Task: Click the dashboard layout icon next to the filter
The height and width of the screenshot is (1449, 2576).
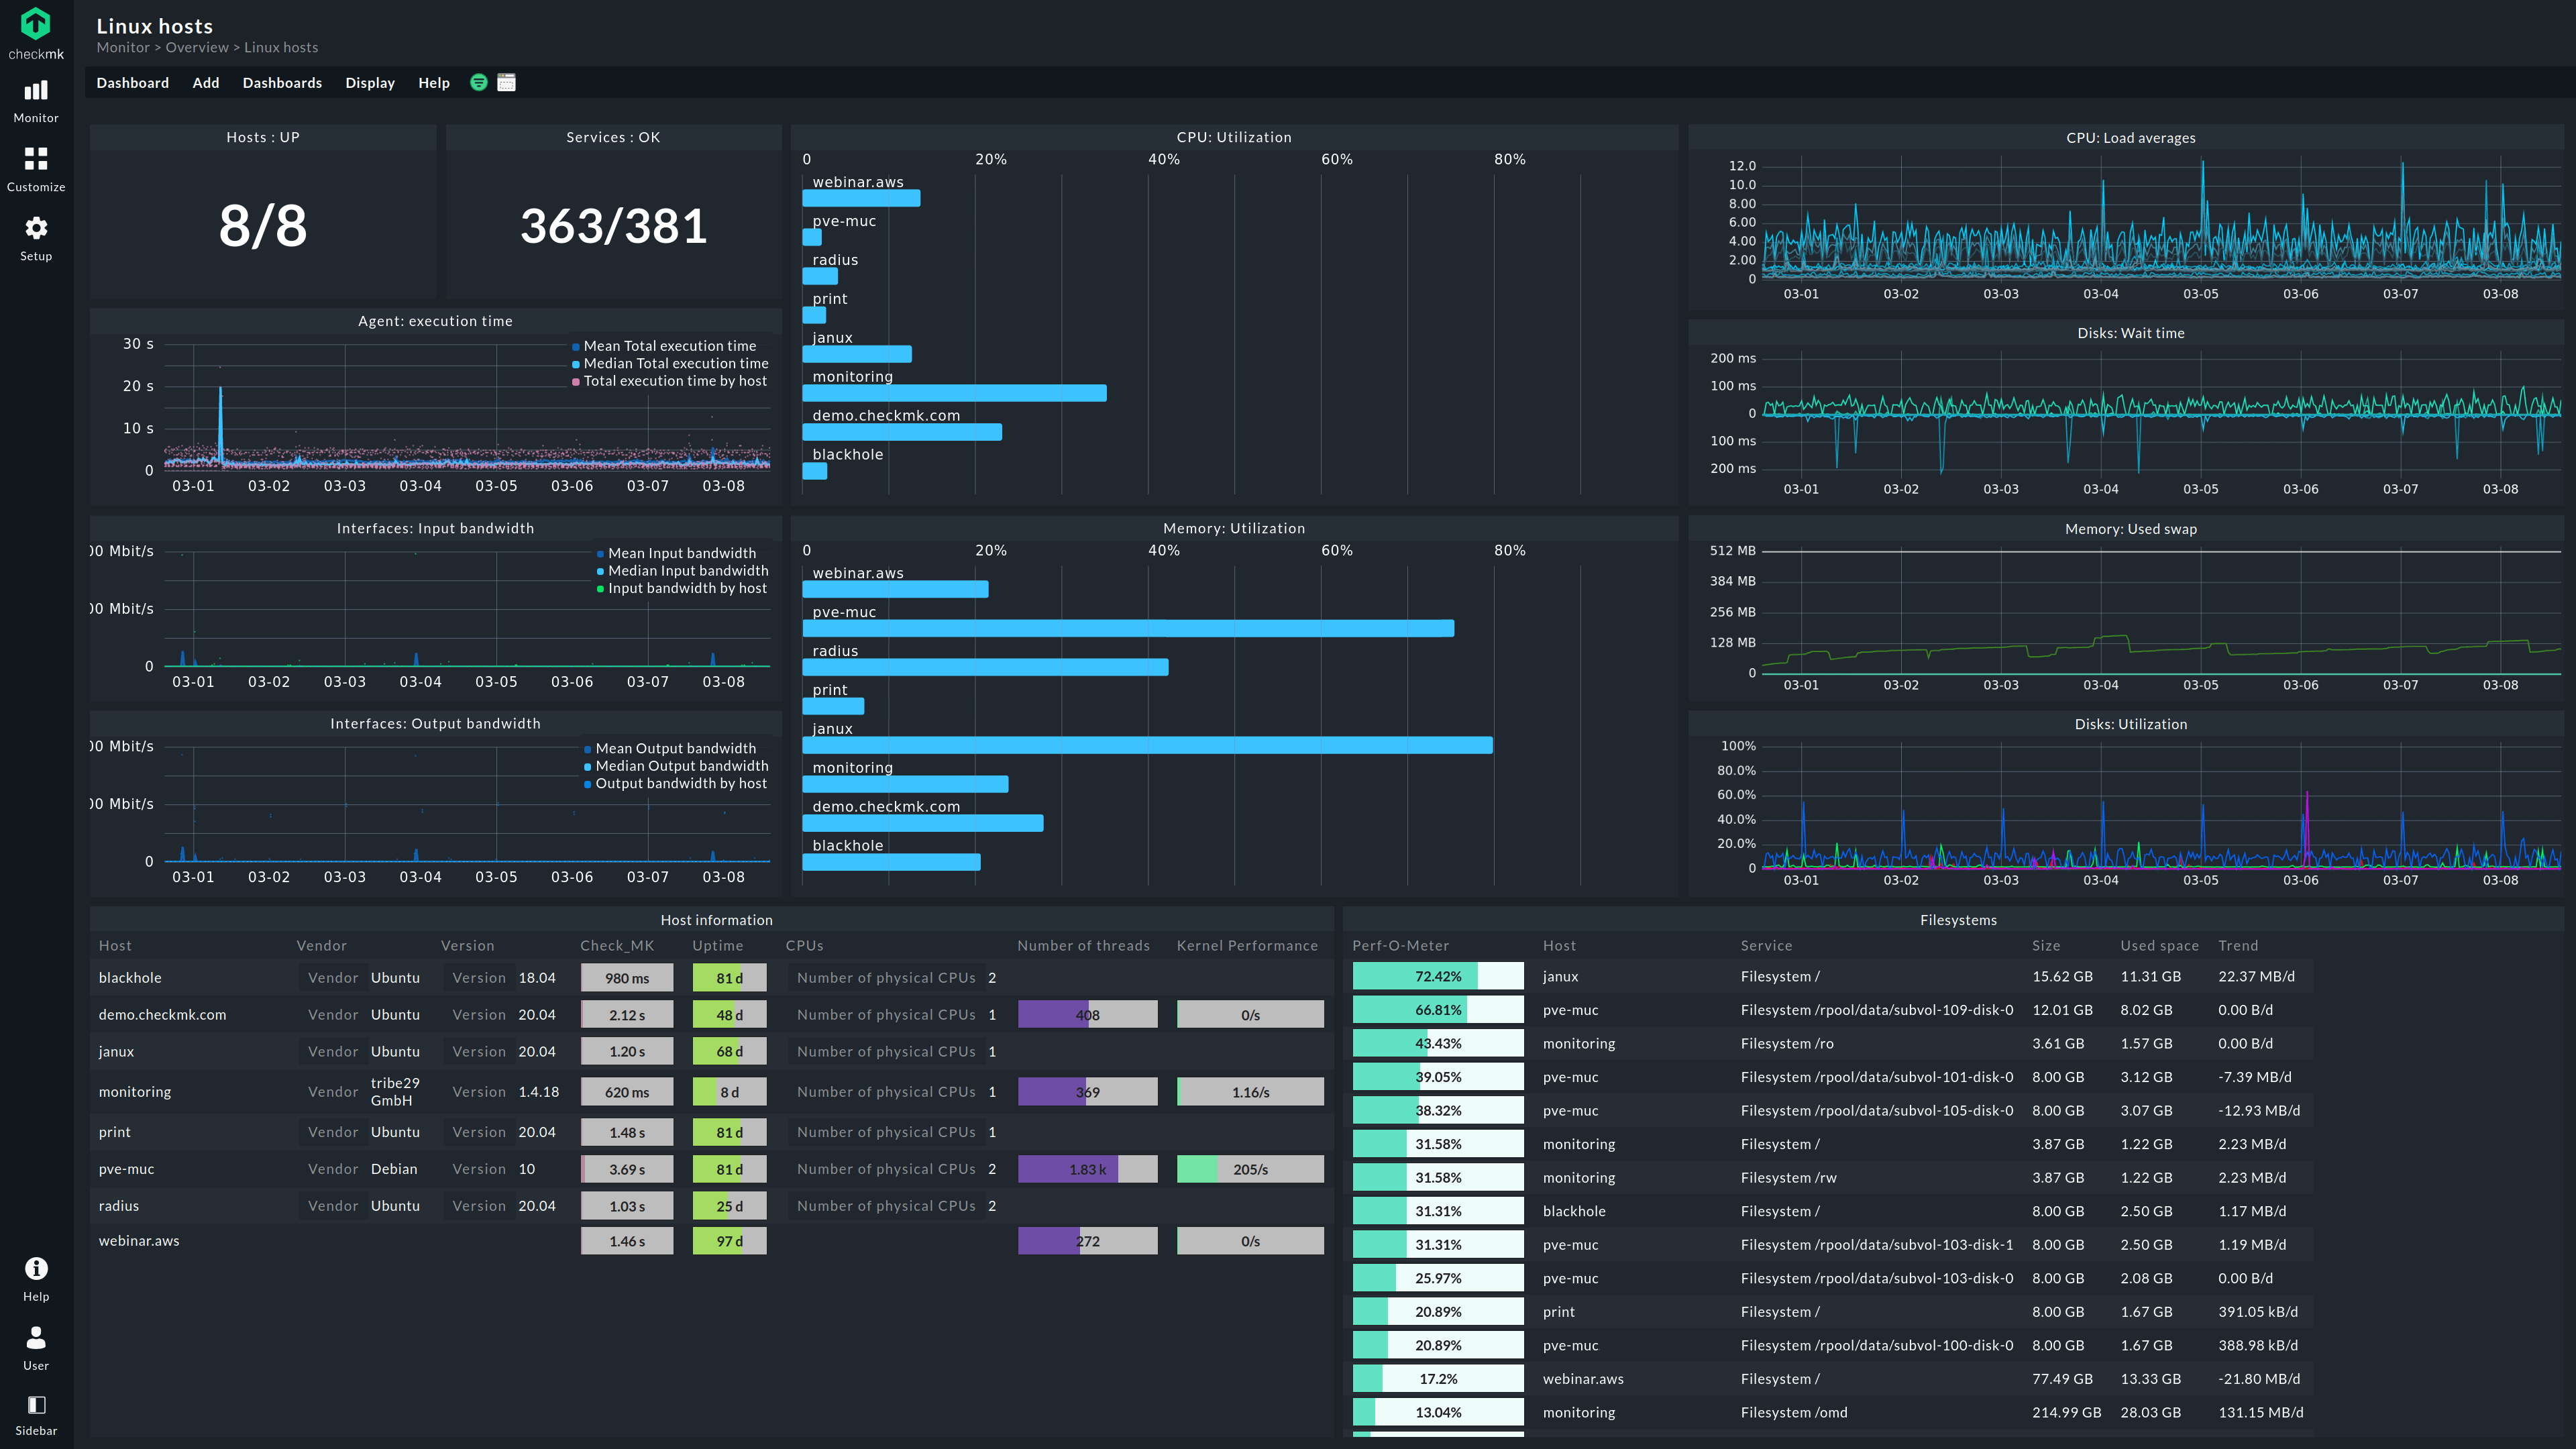Action: tap(506, 82)
